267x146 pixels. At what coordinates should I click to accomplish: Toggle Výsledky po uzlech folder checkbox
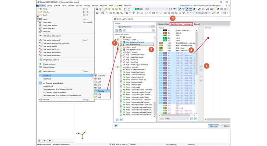coord(118,39)
